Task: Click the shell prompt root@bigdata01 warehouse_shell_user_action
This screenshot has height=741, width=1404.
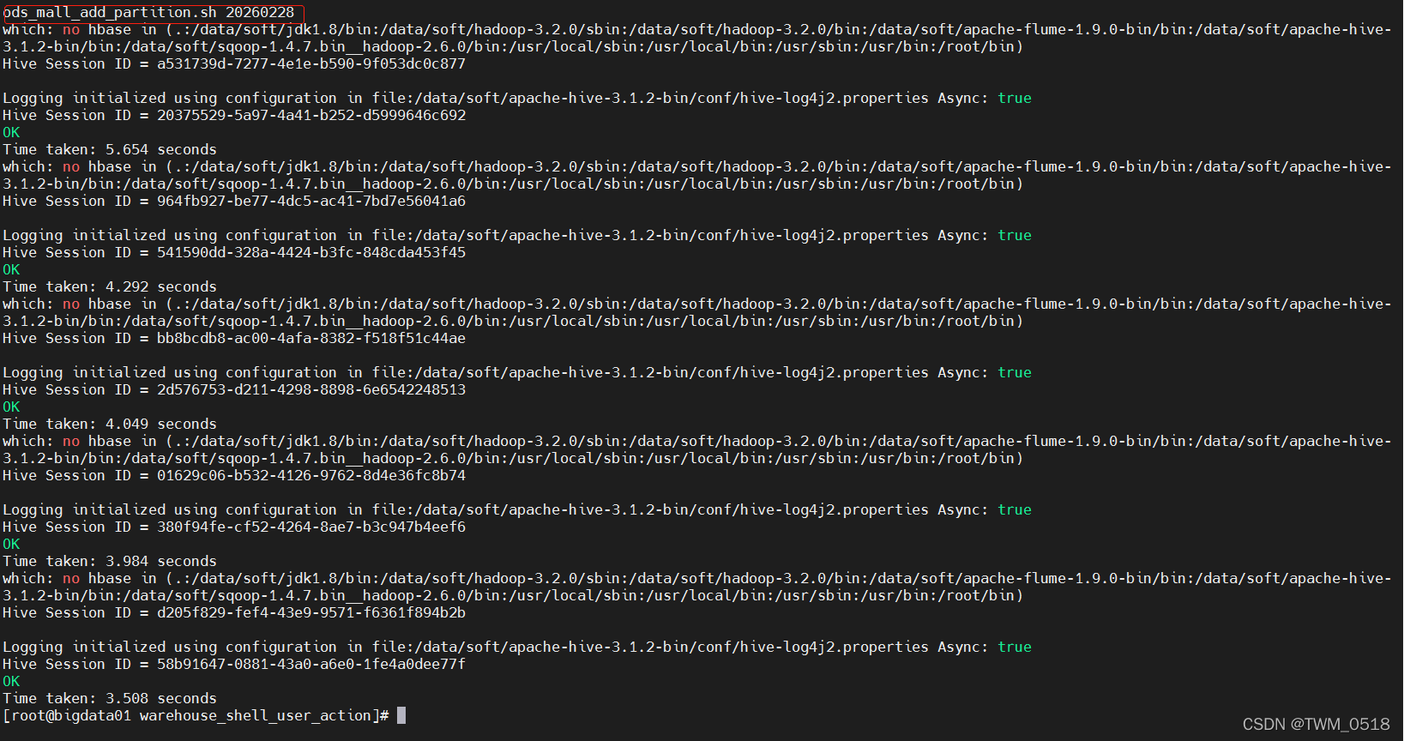Action: [196, 716]
